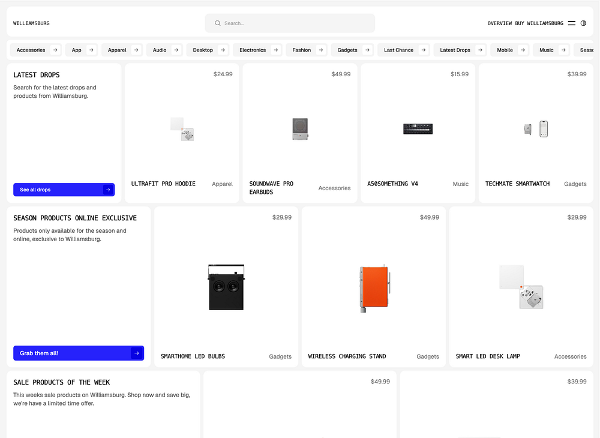Open the hamburger menu icon in header
The width and height of the screenshot is (600, 438).
[x=572, y=23]
